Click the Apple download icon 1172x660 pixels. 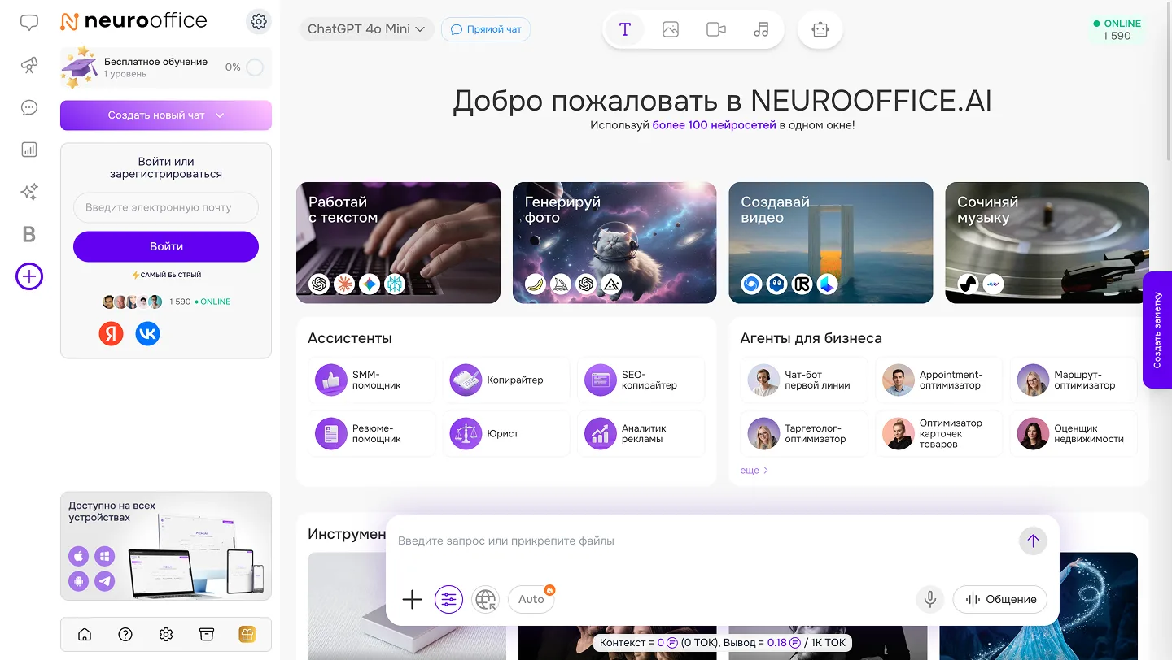tap(79, 557)
